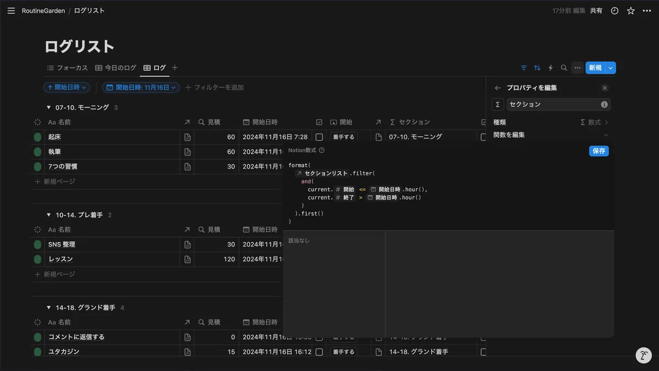Click フィルターを追加 to add filter
Image resolution: width=659 pixels, height=371 pixels.
click(x=215, y=87)
